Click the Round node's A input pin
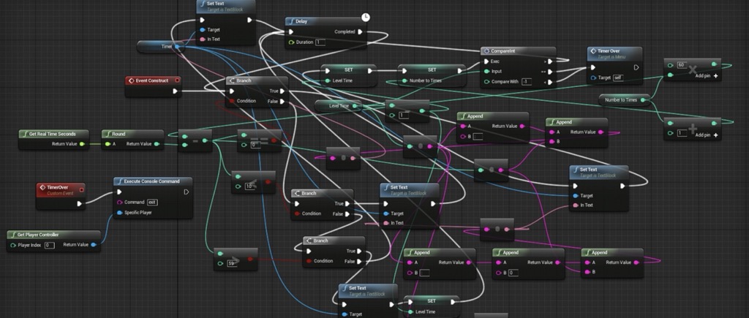Viewport: 749px width, 318px height. click(x=108, y=144)
